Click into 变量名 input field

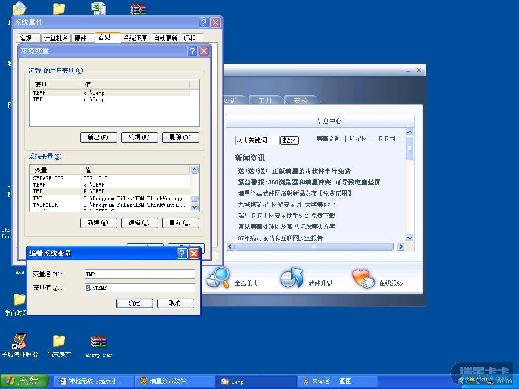click(140, 274)
